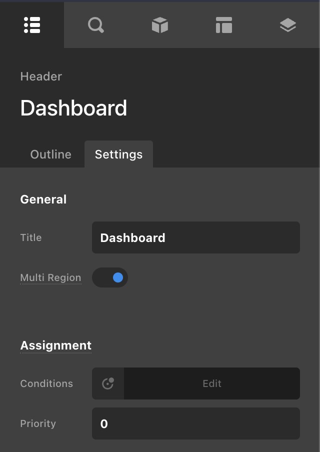Viewport: 320px width, 452px height.
Task: Switch to the Outline tab
Action: (50, 154)
